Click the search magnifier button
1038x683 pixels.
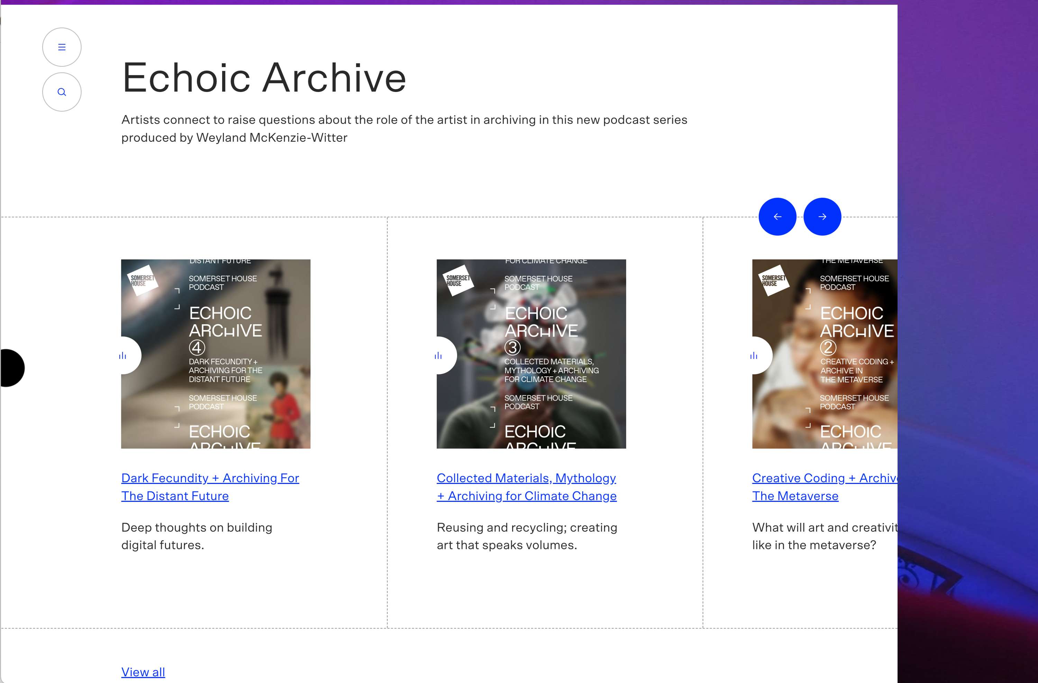pyautogui.click(x=62, y=92)
